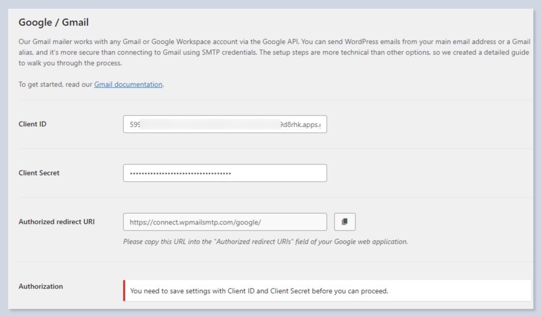Open the Gmail documentation link

128,84
